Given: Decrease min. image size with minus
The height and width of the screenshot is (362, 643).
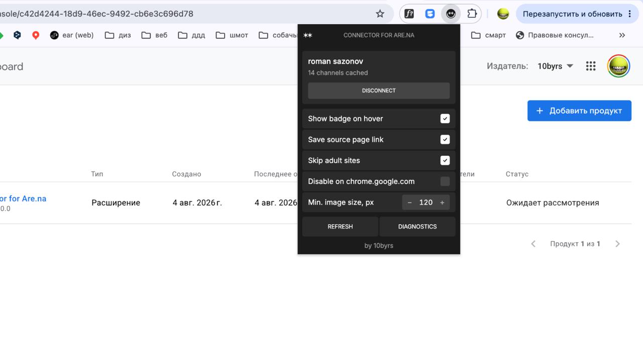Looking at the screenshot, I should click(x=410, y=203).
